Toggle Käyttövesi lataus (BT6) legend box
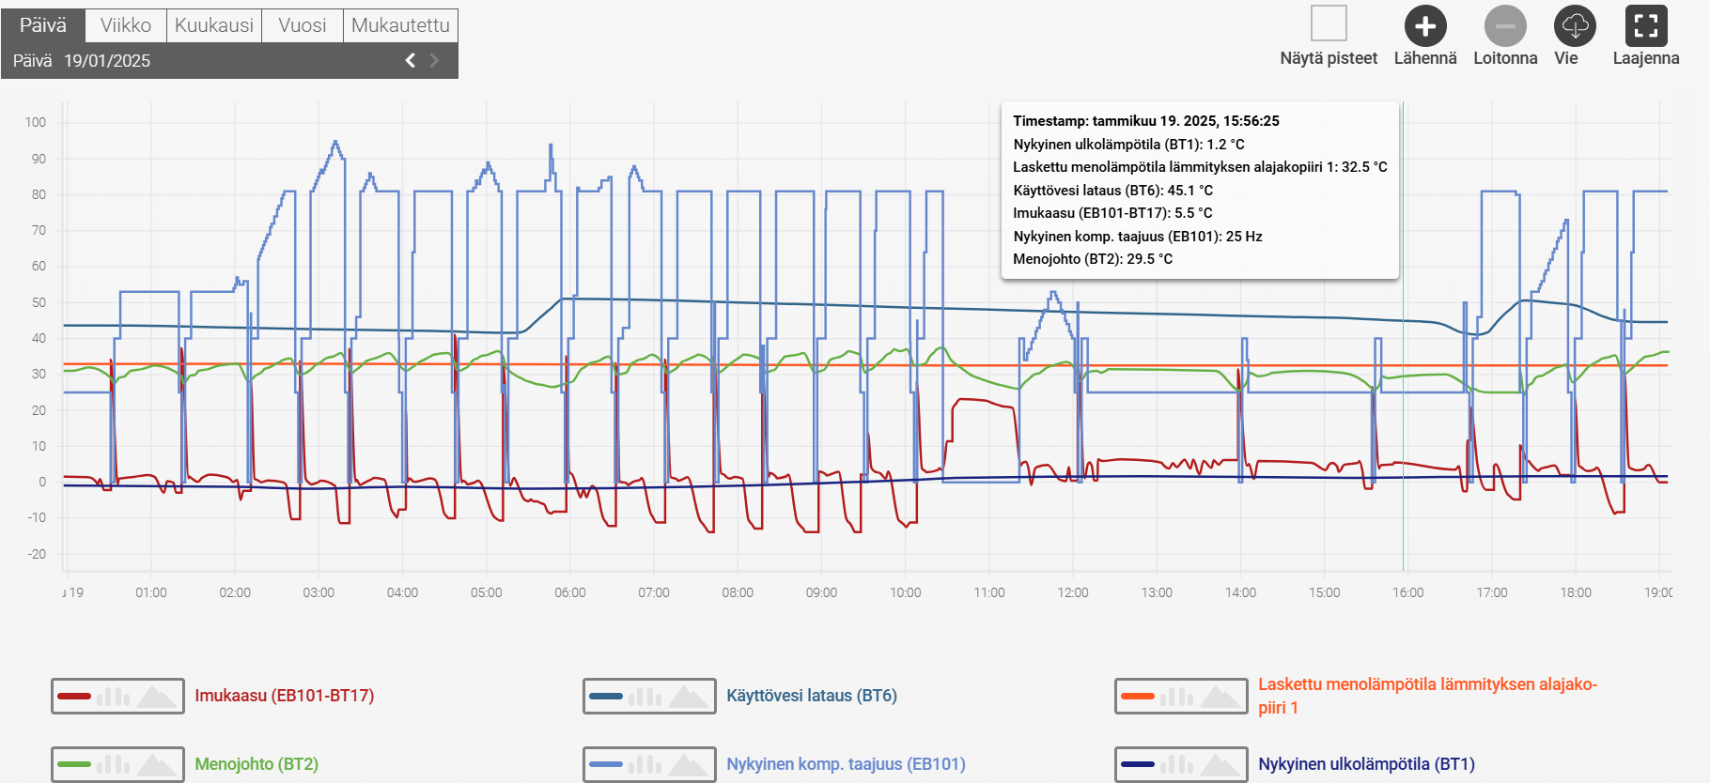Screen dimensions: 1710x783 [649, 697]
